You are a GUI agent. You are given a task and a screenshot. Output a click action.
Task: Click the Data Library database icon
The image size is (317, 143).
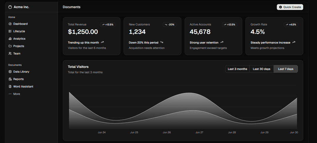[x=10, y=72]
